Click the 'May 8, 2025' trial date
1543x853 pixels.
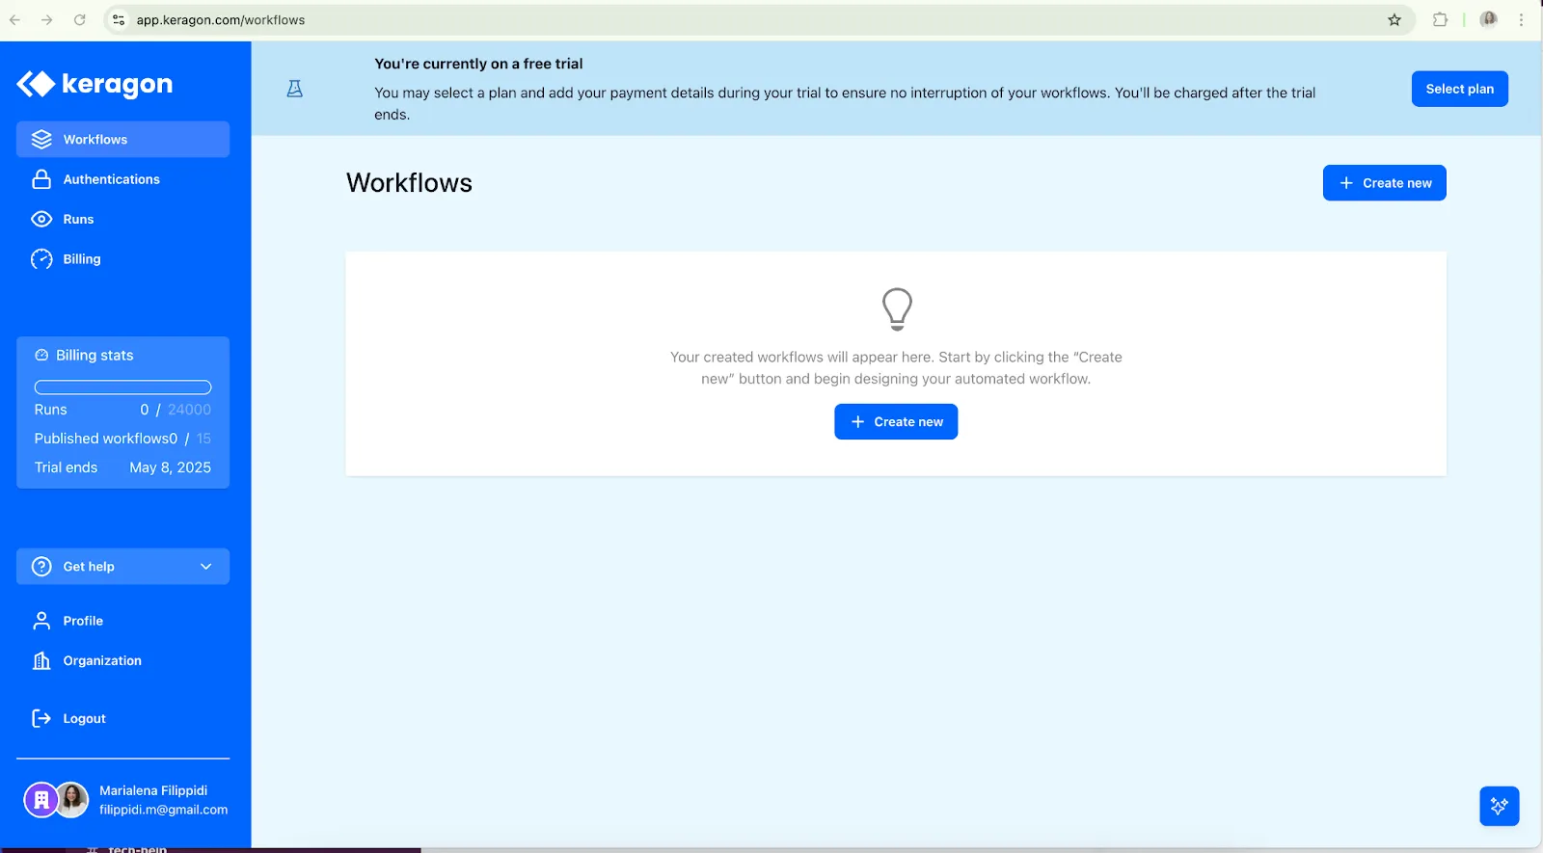coord(171,467)
